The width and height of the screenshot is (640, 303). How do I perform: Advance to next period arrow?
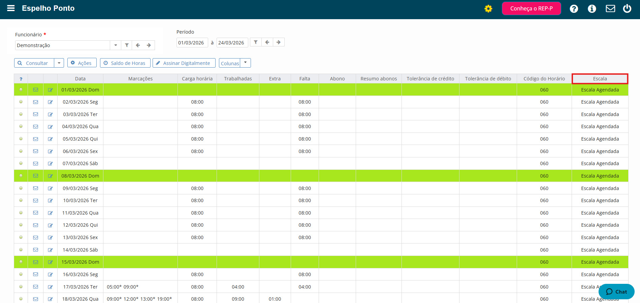pos(279,42)
